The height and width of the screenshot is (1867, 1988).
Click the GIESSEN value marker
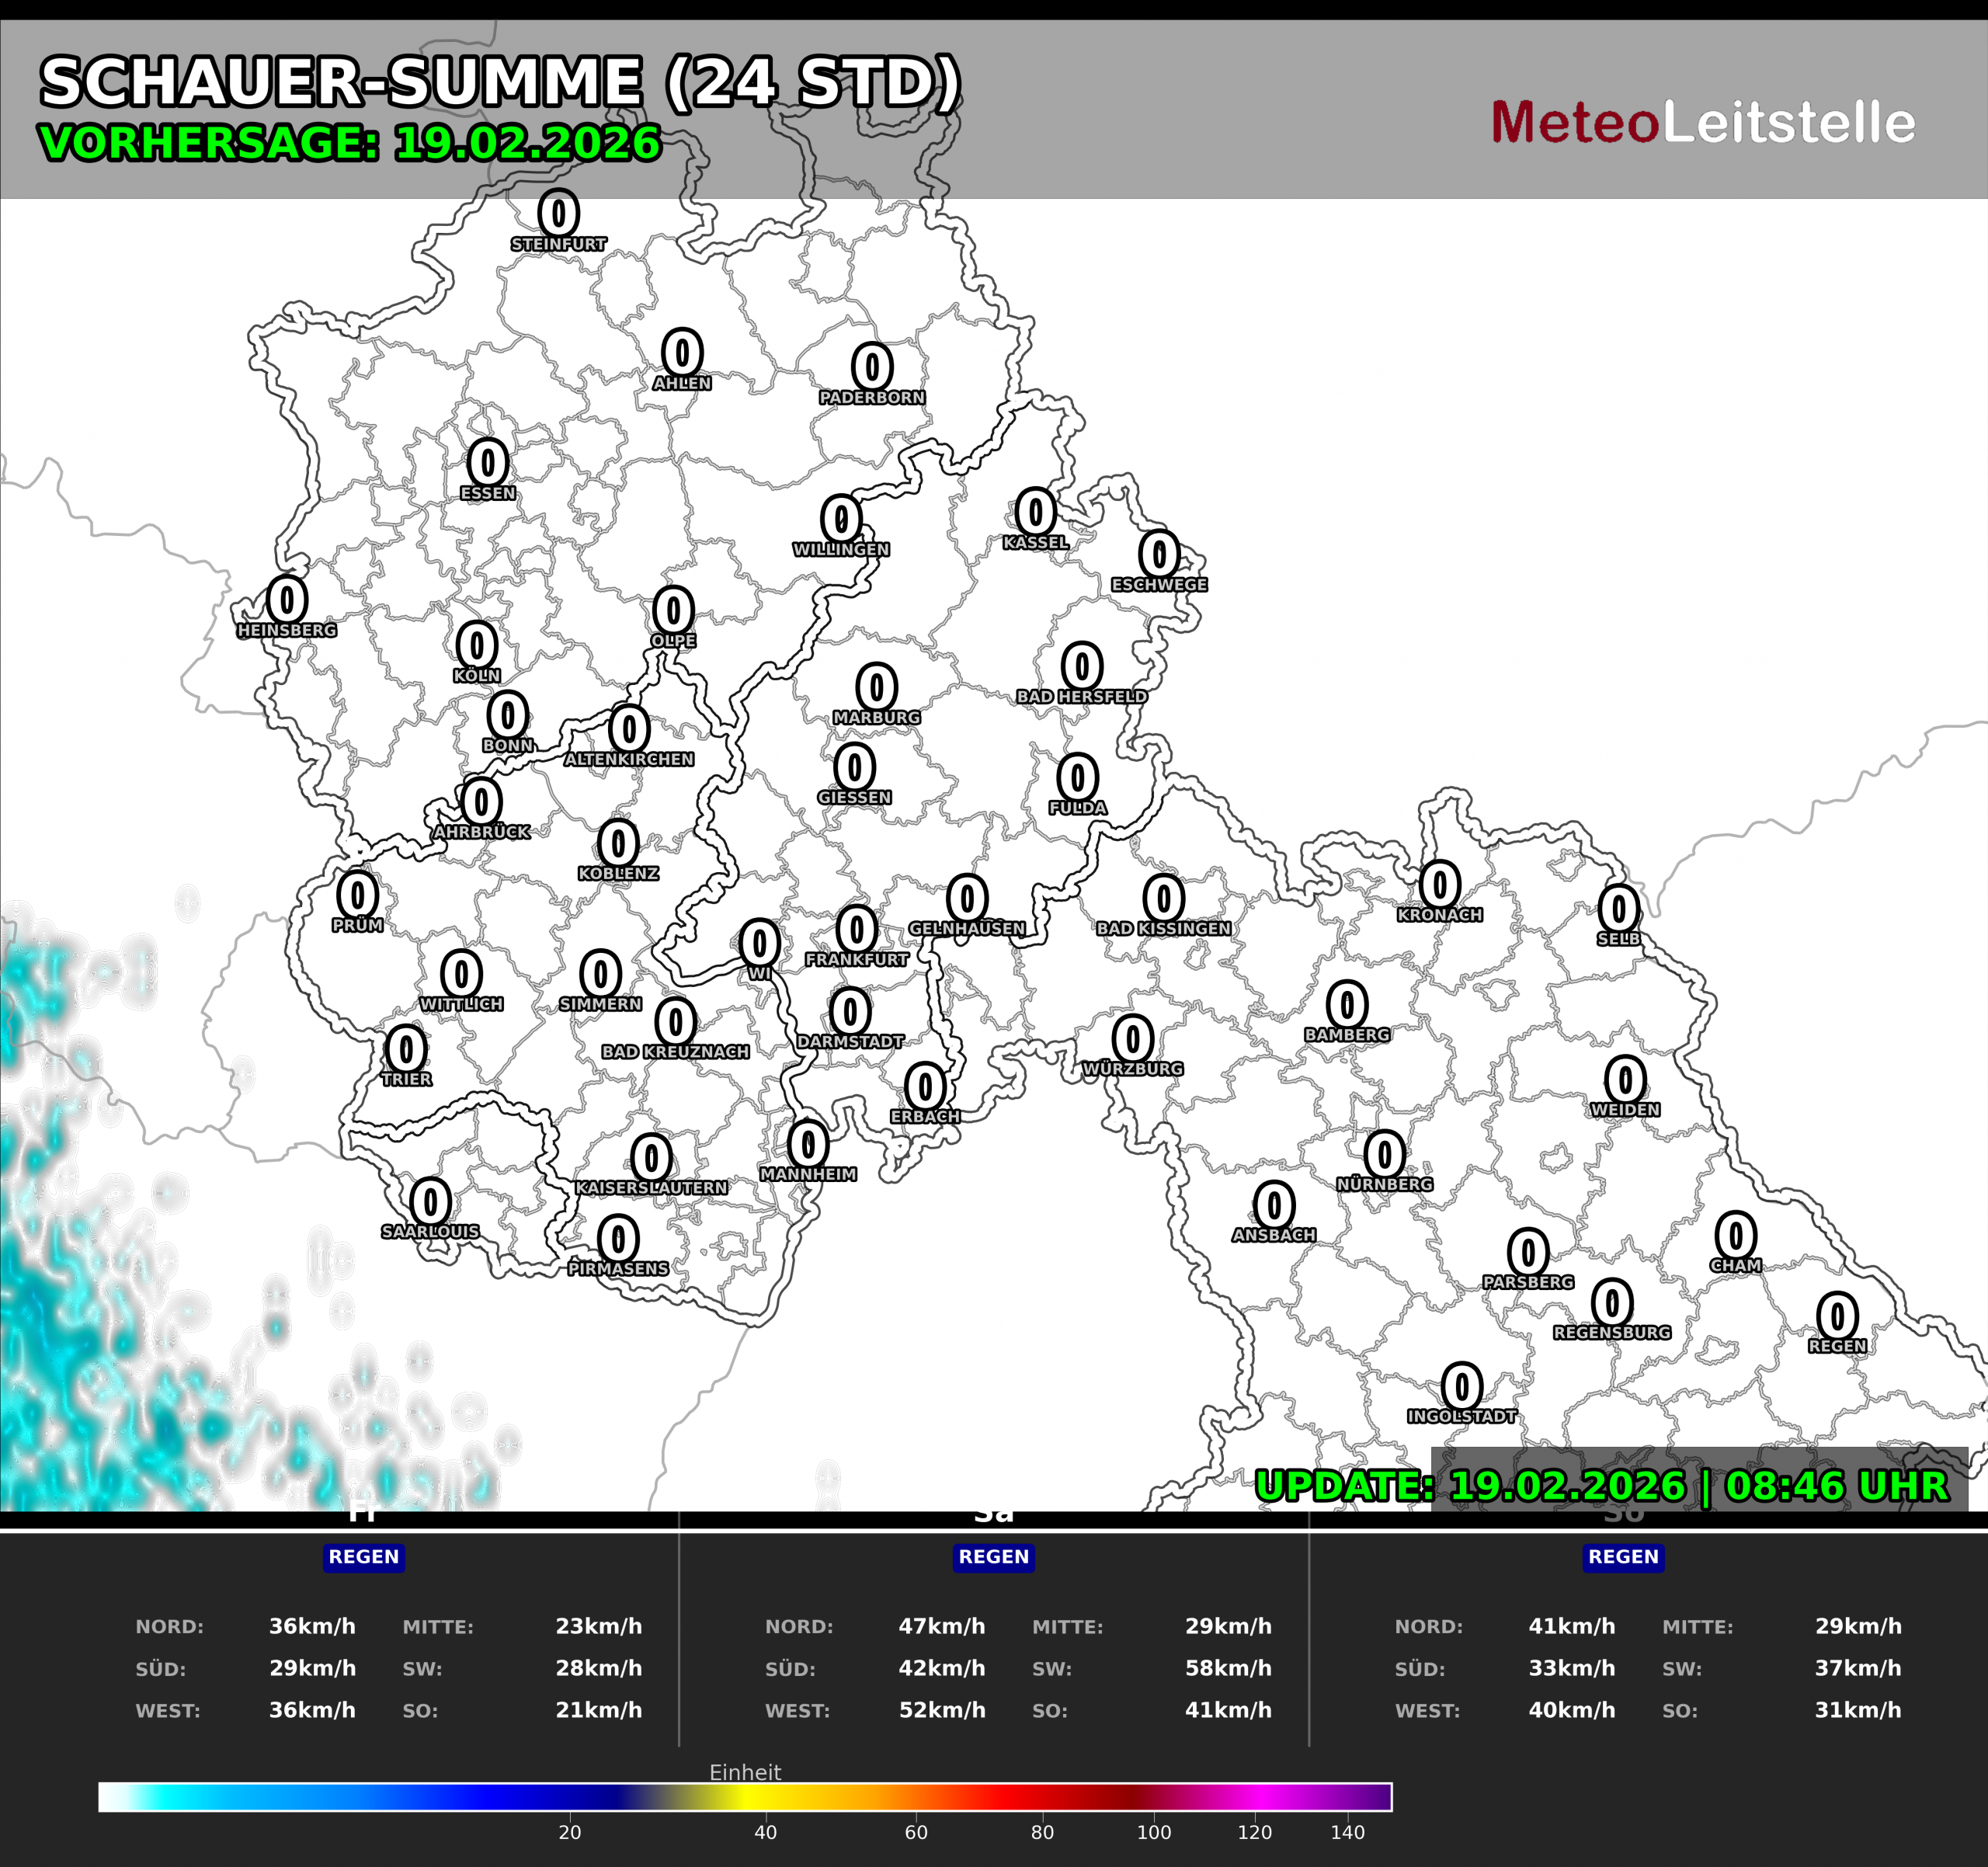854,767
